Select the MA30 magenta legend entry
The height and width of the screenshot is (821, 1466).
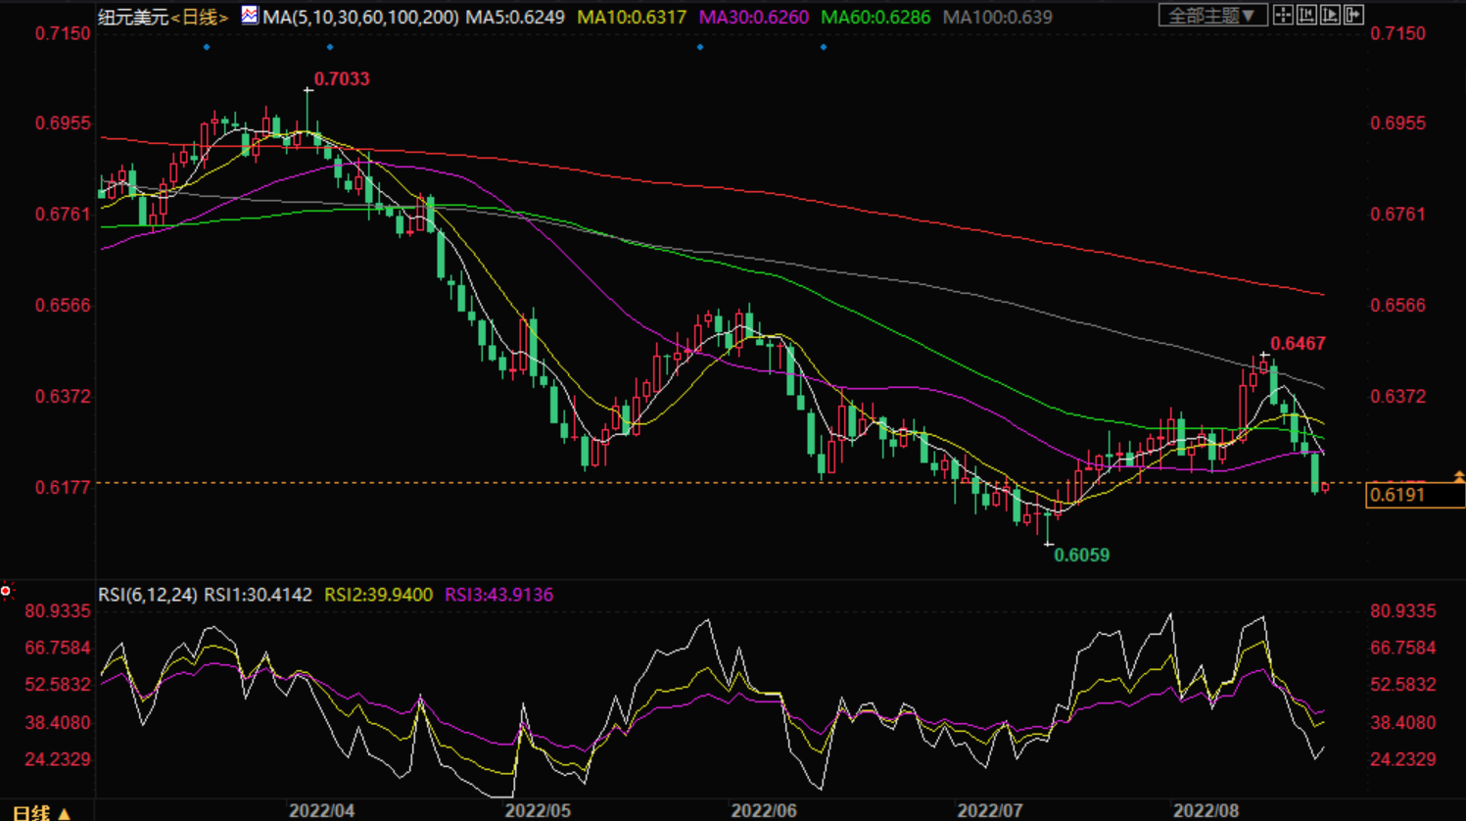click(x=753, y=18)
